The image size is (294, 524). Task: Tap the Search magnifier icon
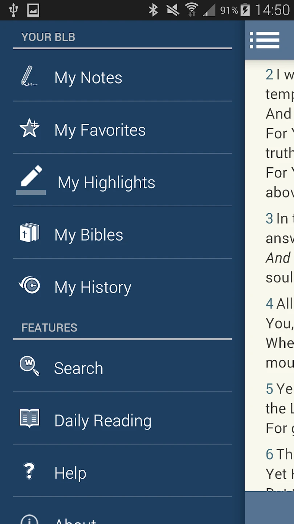click(29, 366)
